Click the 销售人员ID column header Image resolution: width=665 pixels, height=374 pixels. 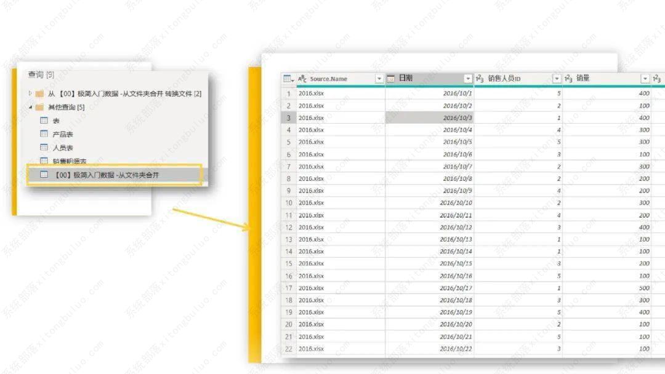pyautogui.click(x=504, y=78)
